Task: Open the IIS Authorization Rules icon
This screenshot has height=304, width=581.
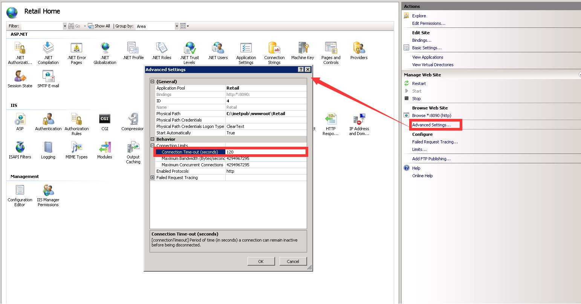Action: pos(76,124)
